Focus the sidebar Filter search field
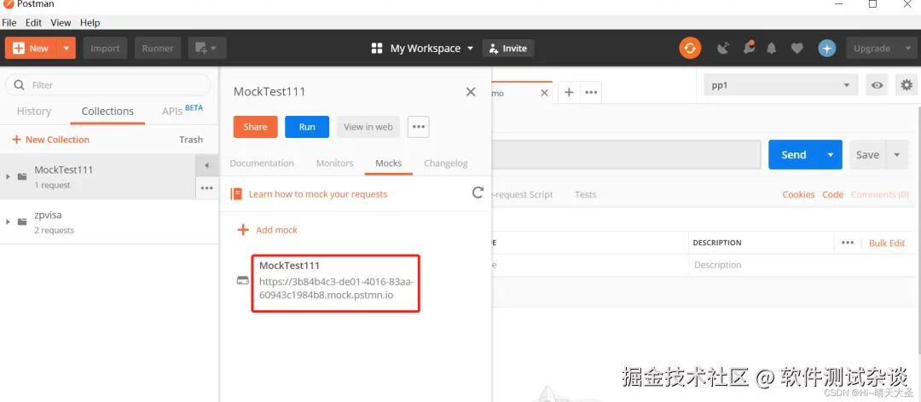Viewport: 921px width, 402px height. [x=108, y=85]
